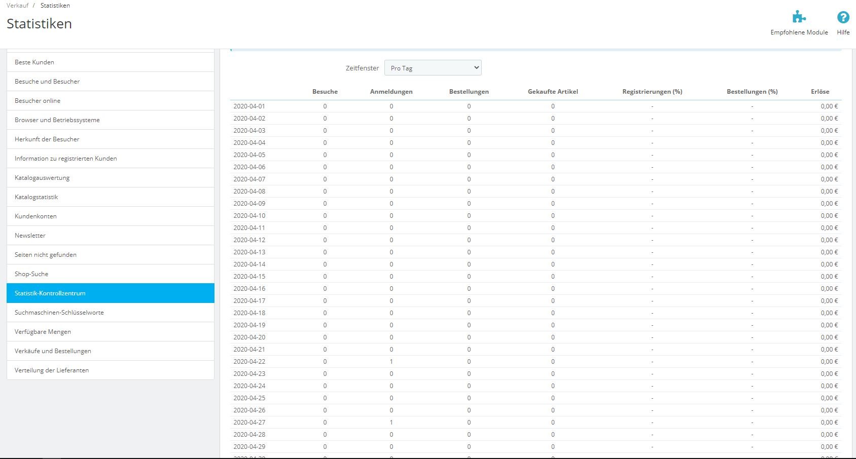Click Besuche value for 2020-04-25
Screen dimensions: 856x459
pyautogui.click(x=325, y=398)
